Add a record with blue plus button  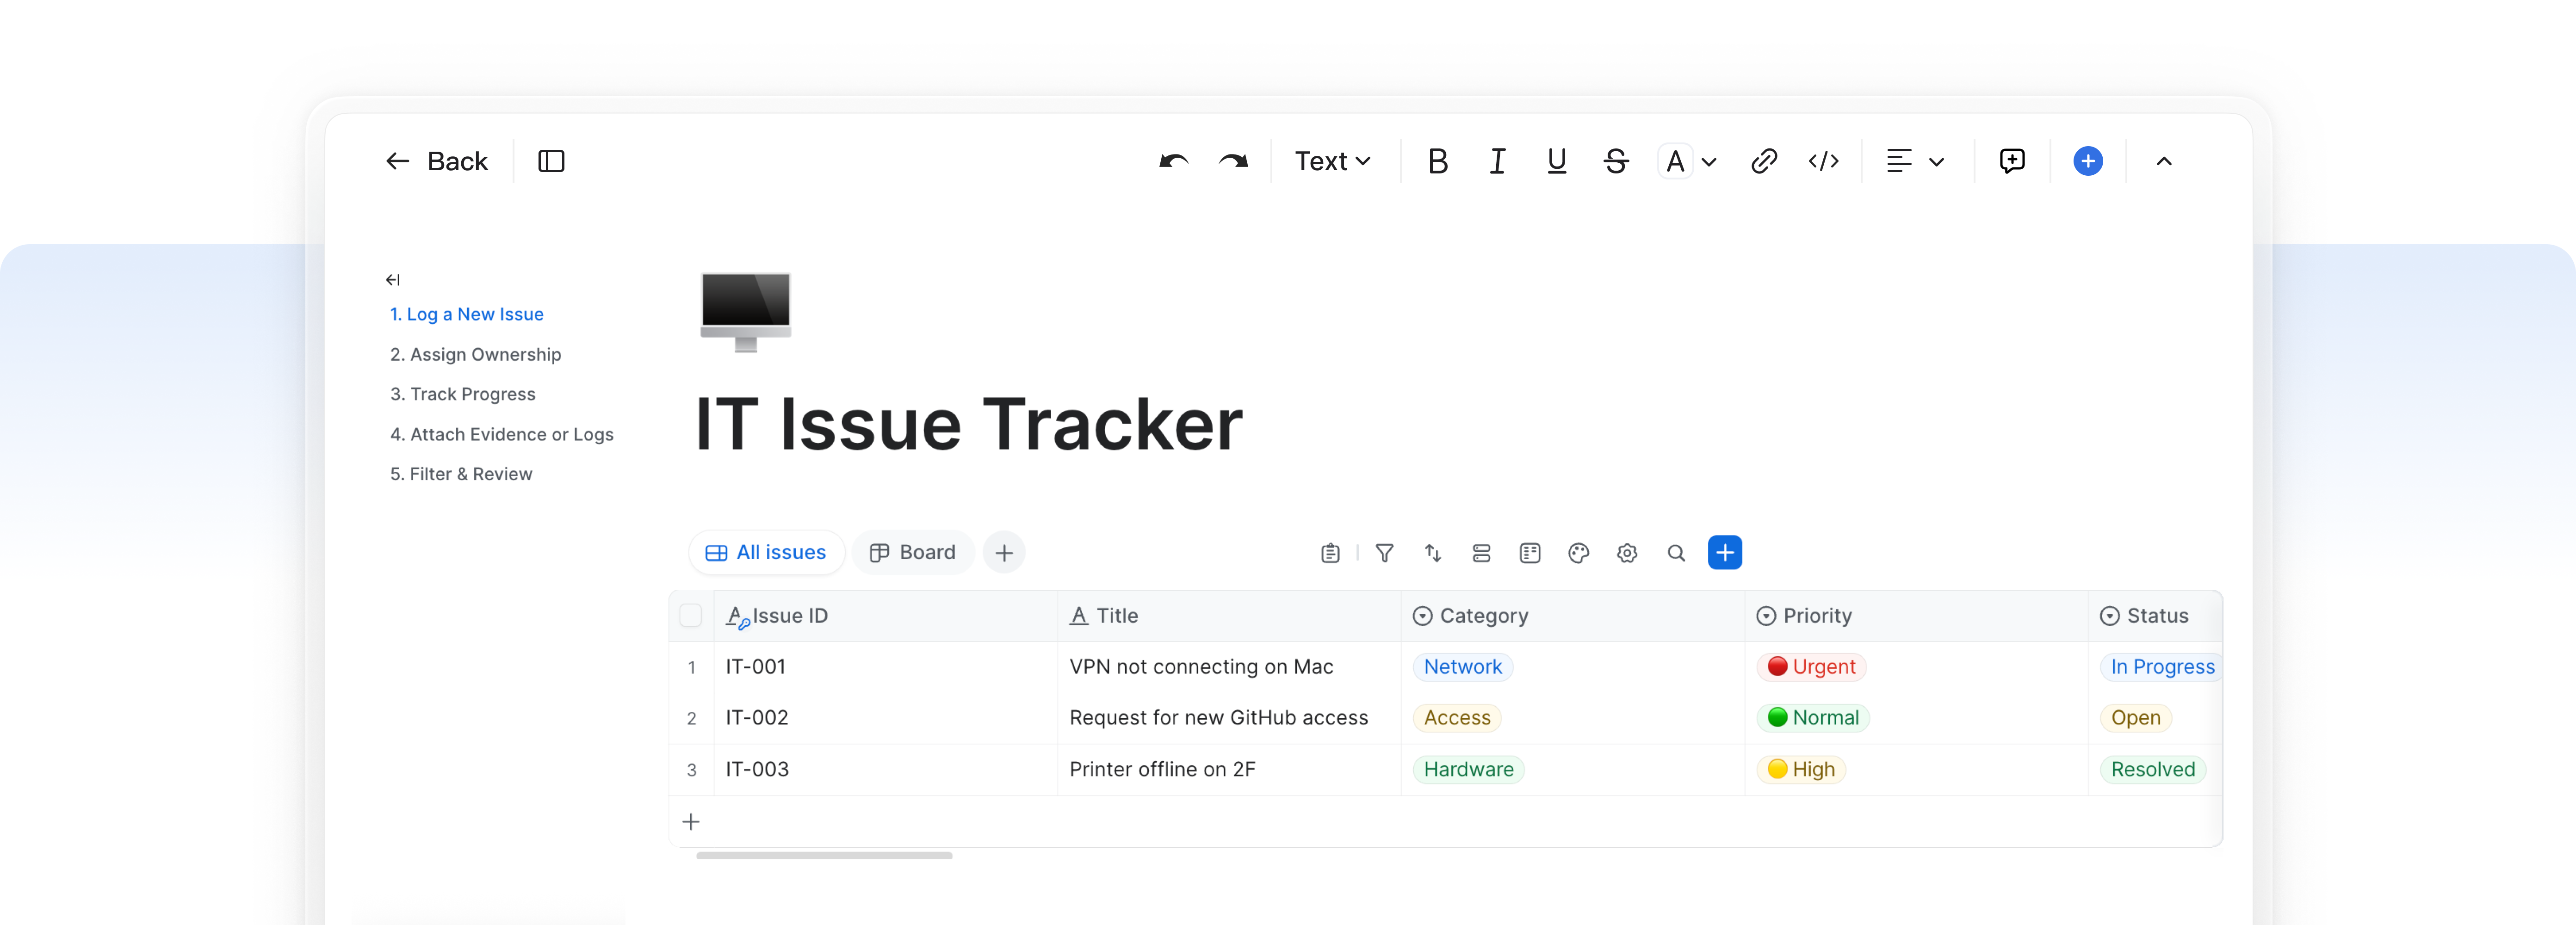1725,552
